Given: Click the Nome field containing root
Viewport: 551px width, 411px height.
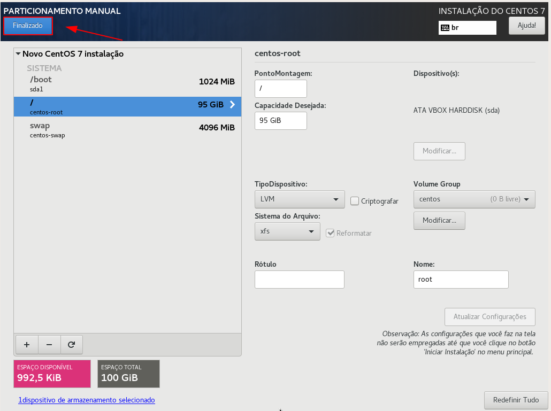Looking at the screenshot, I should pyautogui.click(x=461, y=280).
